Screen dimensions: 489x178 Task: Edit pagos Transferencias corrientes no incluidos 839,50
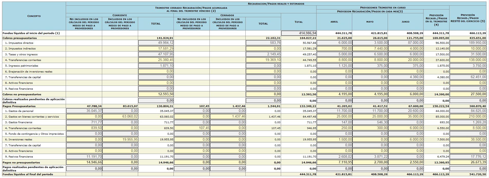84,128
